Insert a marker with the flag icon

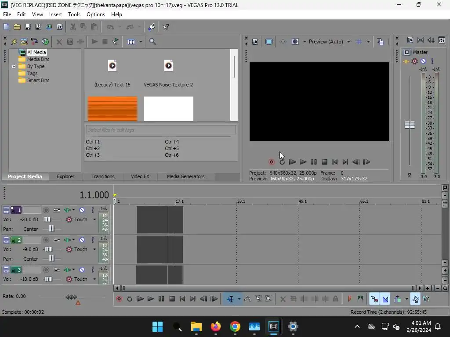[349, 299]
